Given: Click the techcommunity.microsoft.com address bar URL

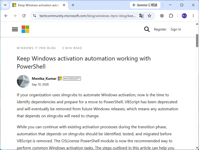Looking at the screenshot, I should click(x=88, y=16).
